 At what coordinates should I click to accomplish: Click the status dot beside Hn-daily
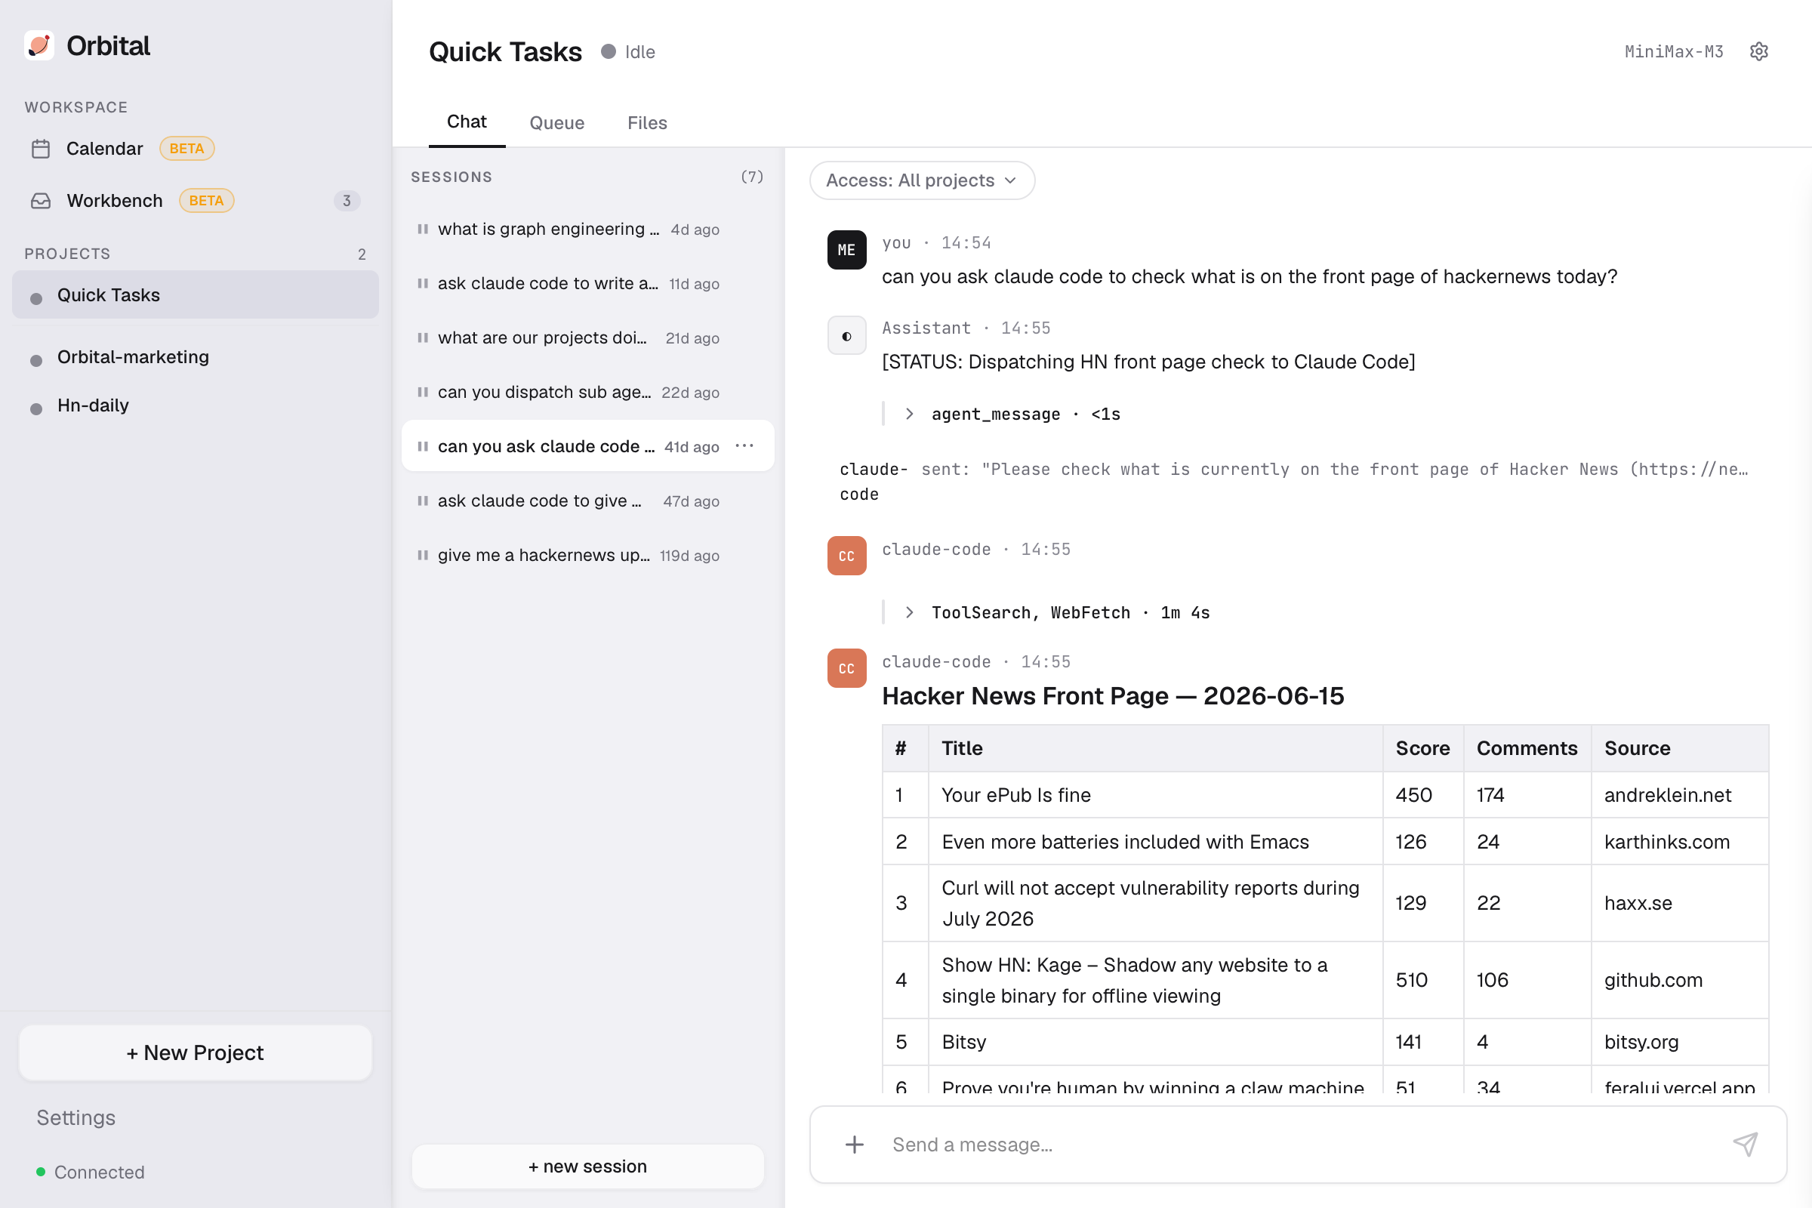click(x=36, y=408)
